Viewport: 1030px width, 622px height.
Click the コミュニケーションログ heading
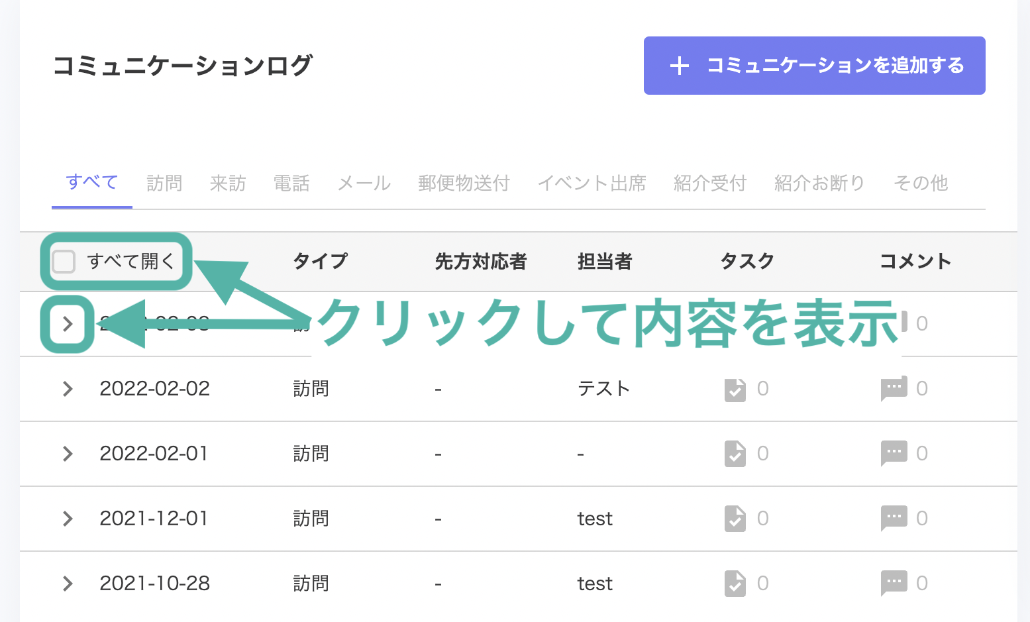(x=183, y=66)
